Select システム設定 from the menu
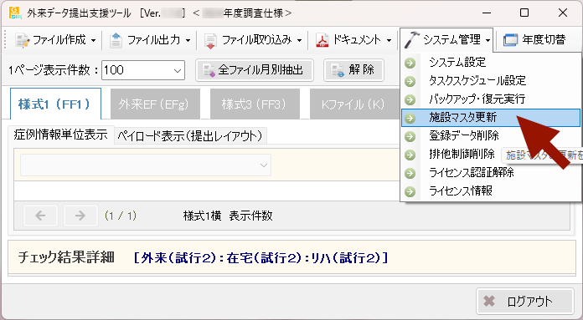 point(491,63)
